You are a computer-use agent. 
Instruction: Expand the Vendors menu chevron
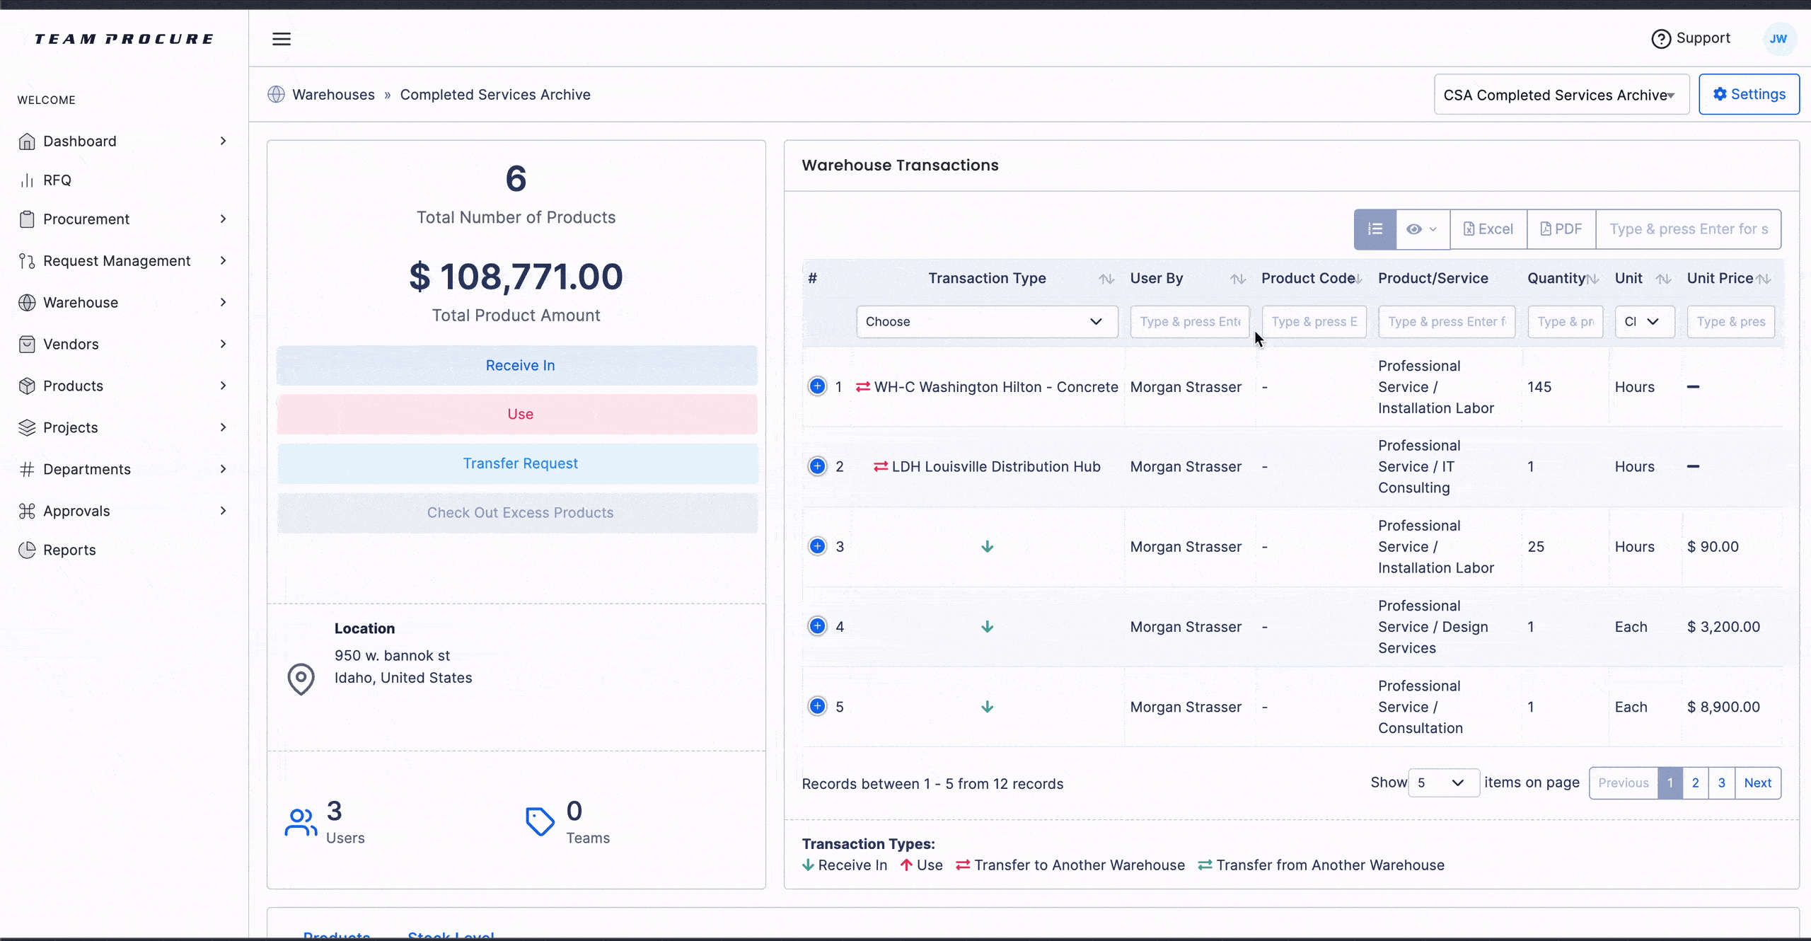(x=224, y=345)
